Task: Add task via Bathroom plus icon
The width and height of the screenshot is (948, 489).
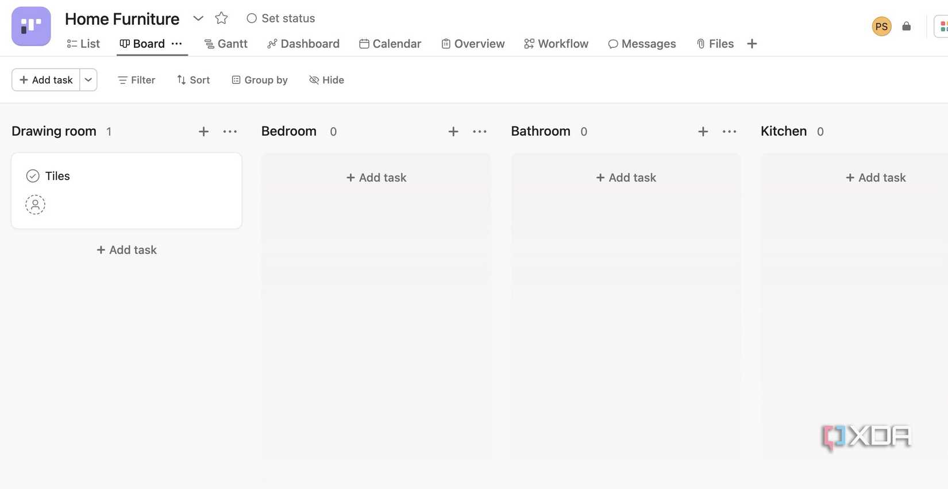Action: tap(703, 132)
